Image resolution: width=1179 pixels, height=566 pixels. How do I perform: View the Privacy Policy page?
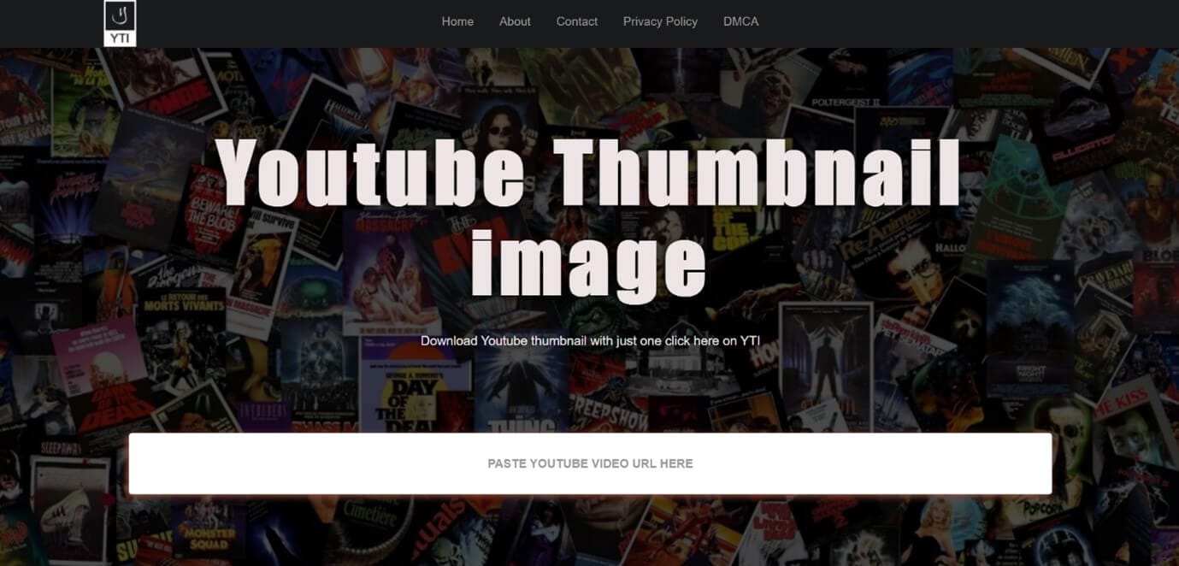click(x=660, y=21)
